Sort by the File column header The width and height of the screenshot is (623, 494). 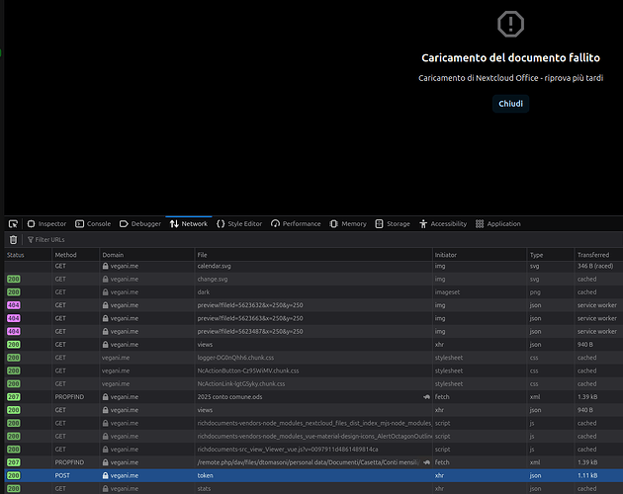(313, 255)
